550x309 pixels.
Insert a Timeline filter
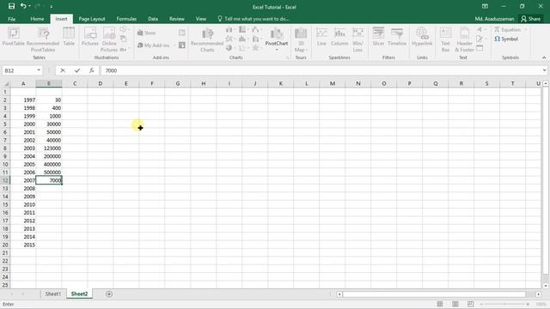click(397, 37)
